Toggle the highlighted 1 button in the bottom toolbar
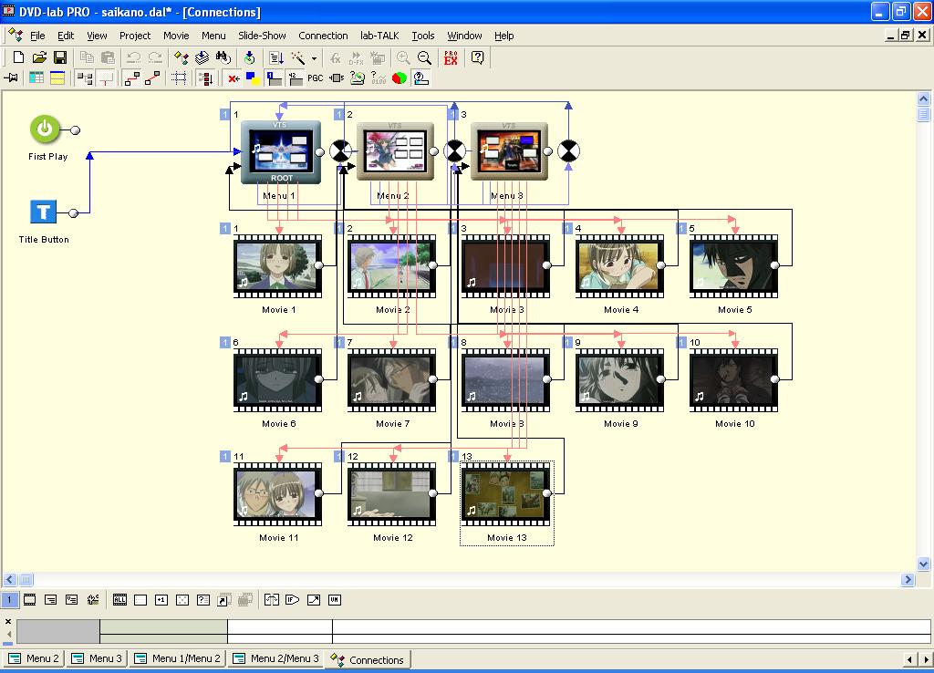The image size is (934, 673). (x=9, y=600)
